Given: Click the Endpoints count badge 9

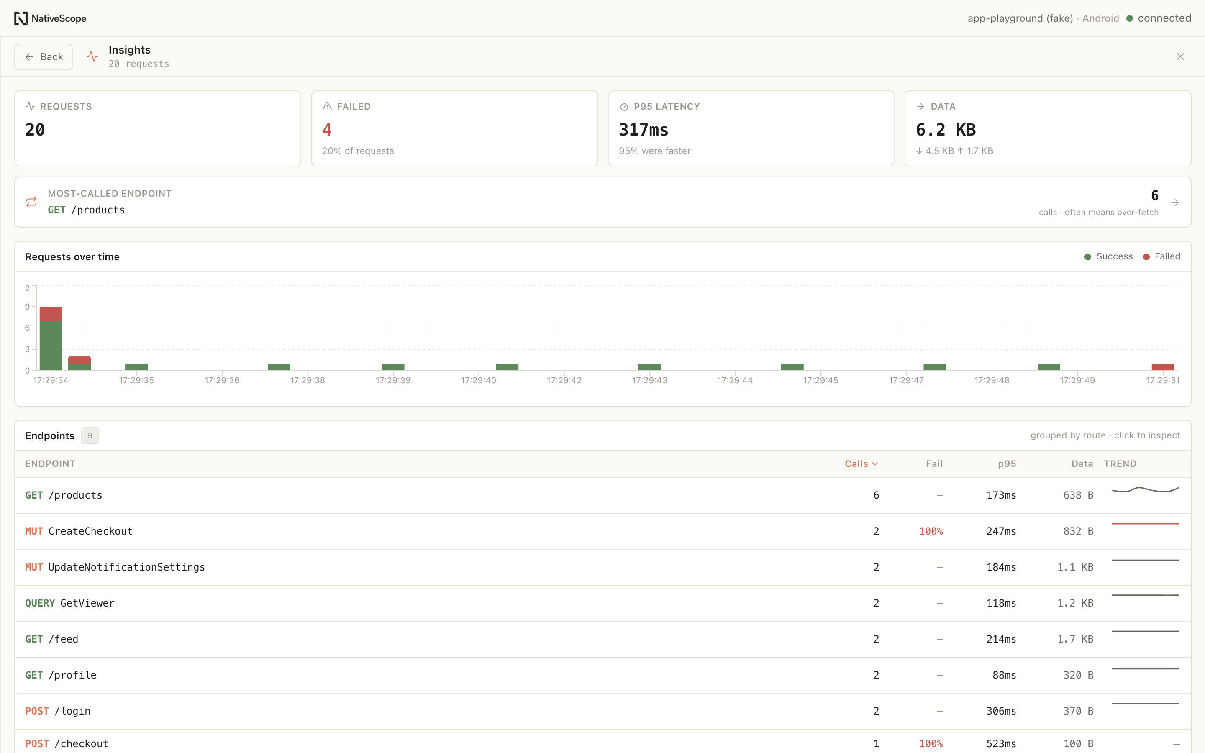Looking at the screenshot, I should (90, 436).
